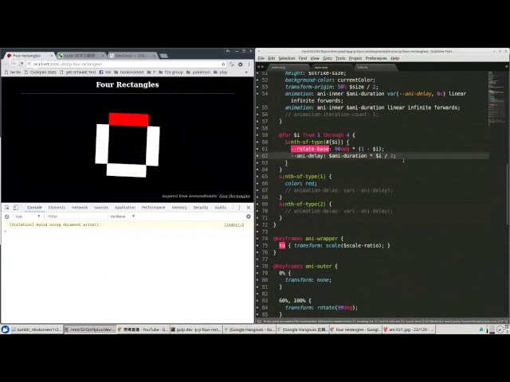Expand the 'bookmarklet' bookmarks folder
Screen dimensions: 510x382
click(x=129, y=72)
